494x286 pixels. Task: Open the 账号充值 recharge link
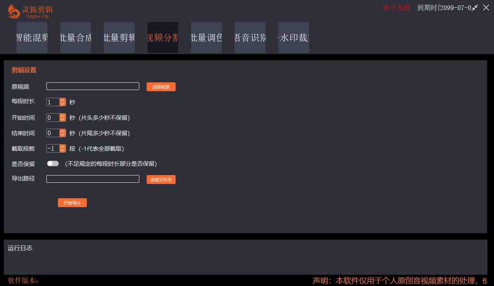point(396,7)
